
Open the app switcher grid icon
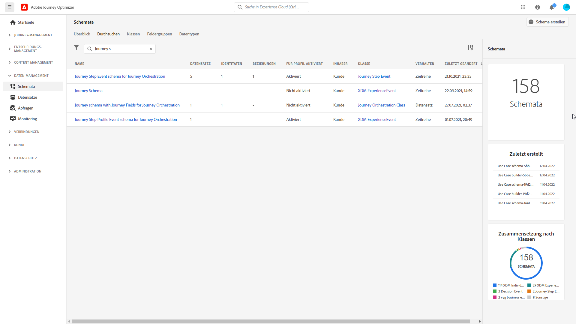(523, 7)
